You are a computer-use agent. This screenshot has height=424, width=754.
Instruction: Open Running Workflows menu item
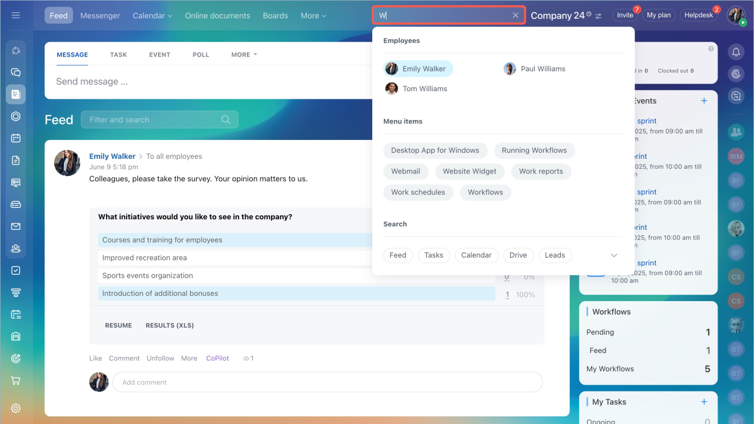point(534,151)
